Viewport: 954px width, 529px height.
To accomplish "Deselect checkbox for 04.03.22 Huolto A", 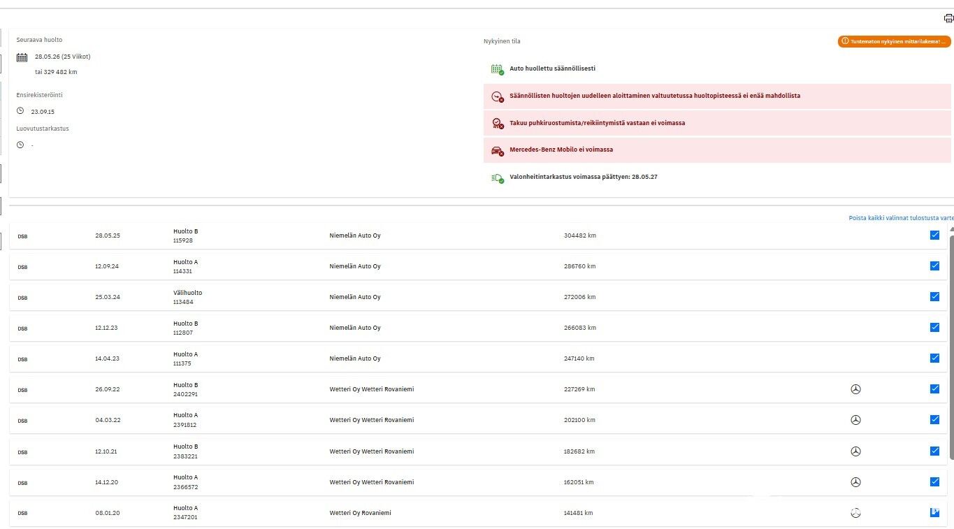I will (934, 420).
